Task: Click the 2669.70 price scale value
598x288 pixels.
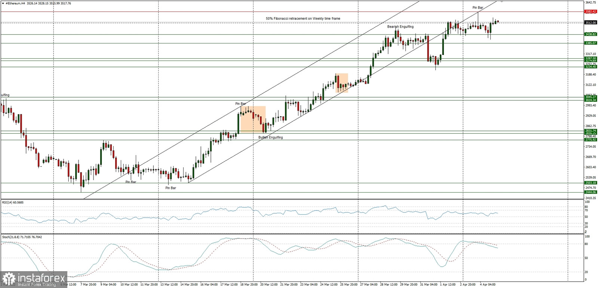Action: click(591, 157)
